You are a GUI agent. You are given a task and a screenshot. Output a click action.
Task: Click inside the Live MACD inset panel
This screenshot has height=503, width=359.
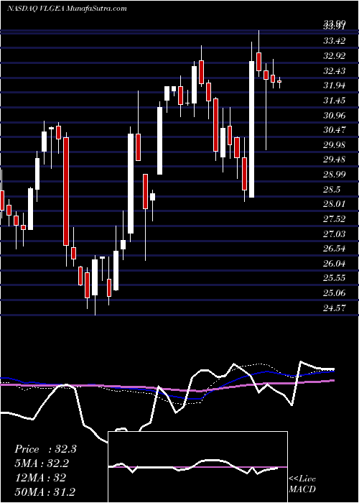[198, 467]
